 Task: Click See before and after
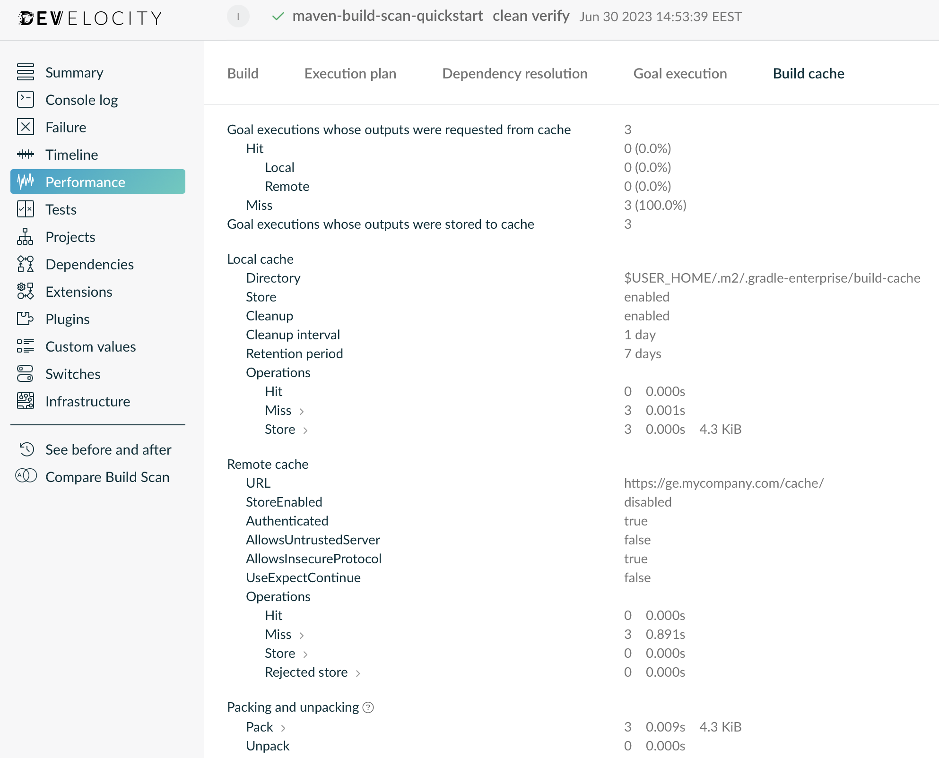[x=108, y=449]
